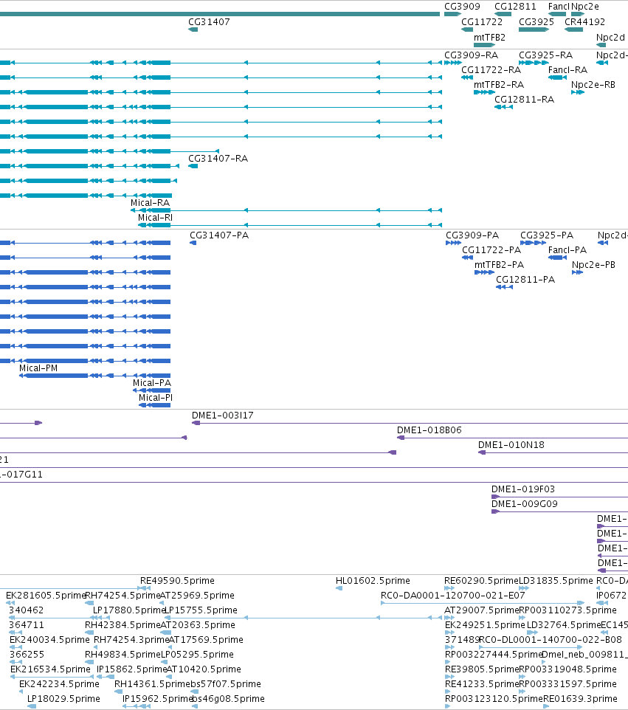Select the mtTFB2-RA transcript
628x710 pixels.
coord(485,92)
